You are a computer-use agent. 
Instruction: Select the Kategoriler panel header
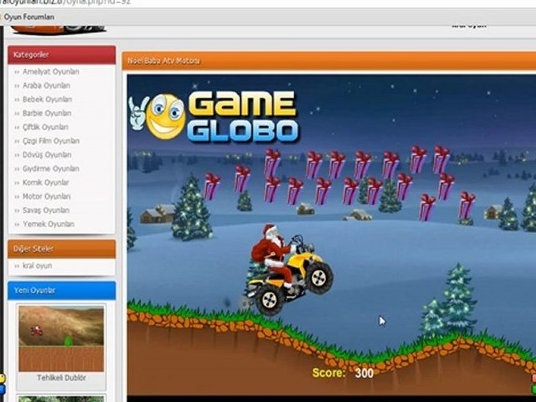click(x=61, y=55)
